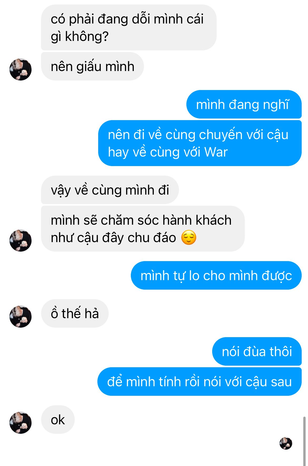Tap the word "War" in blue message

pyautogui.click(x=216, y=152)
